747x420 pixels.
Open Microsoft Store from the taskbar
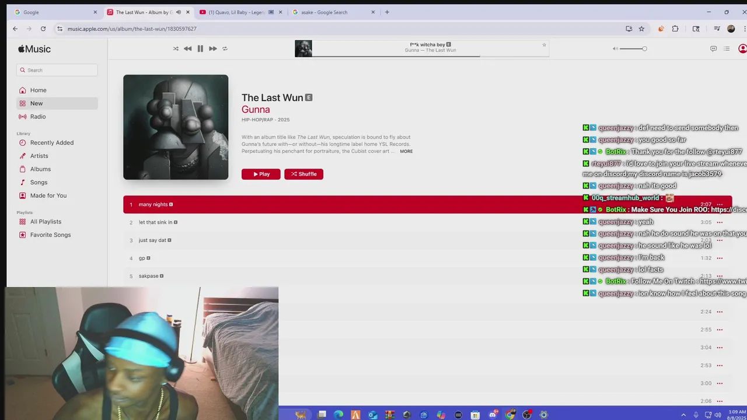point(476,415)
